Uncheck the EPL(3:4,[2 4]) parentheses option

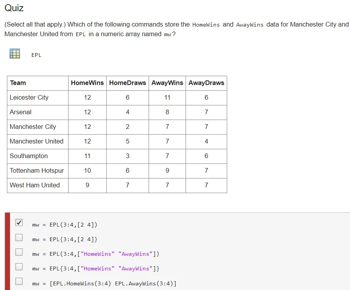(19, 223)
